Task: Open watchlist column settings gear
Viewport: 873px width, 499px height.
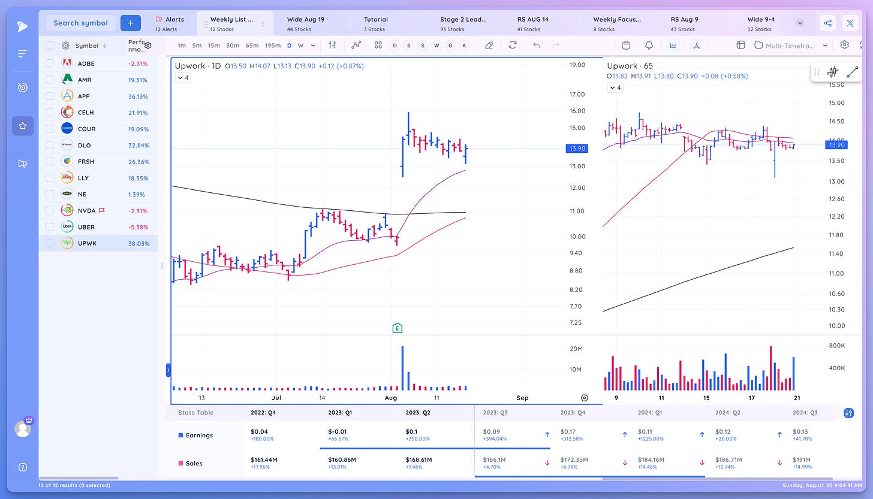Action: [65, 46]
